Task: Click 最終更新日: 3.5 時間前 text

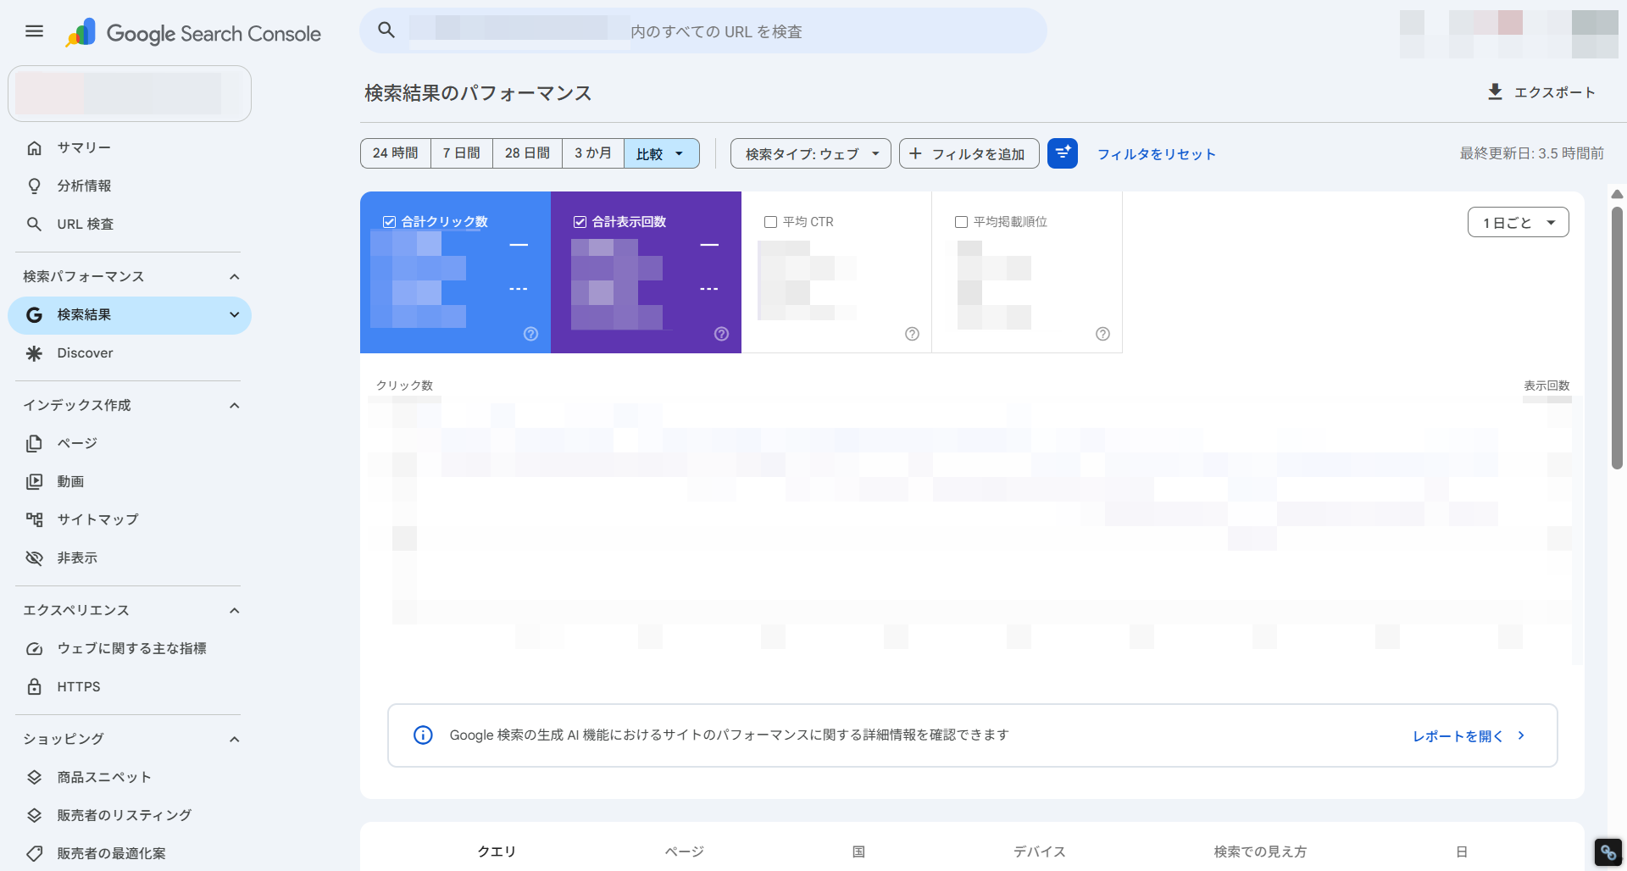Action: pyautogui.click(x=1531, y=153)
